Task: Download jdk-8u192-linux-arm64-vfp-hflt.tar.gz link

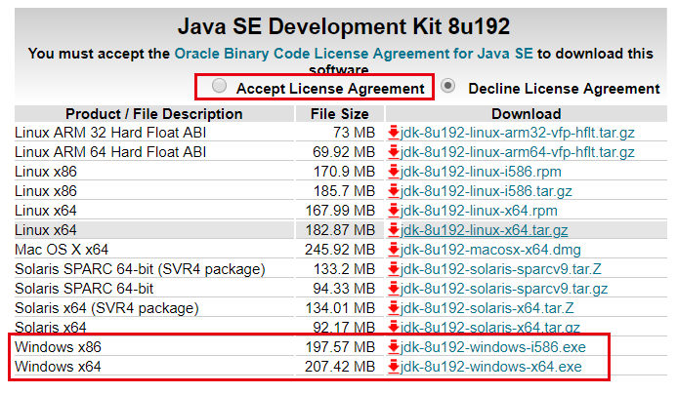Action: (x=517, y=152)
